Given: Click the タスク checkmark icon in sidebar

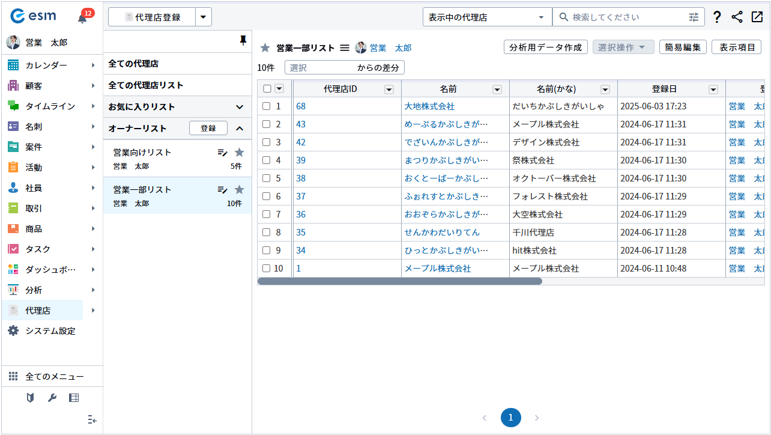Looking at the screenshot, I should [x=13, y=249].
